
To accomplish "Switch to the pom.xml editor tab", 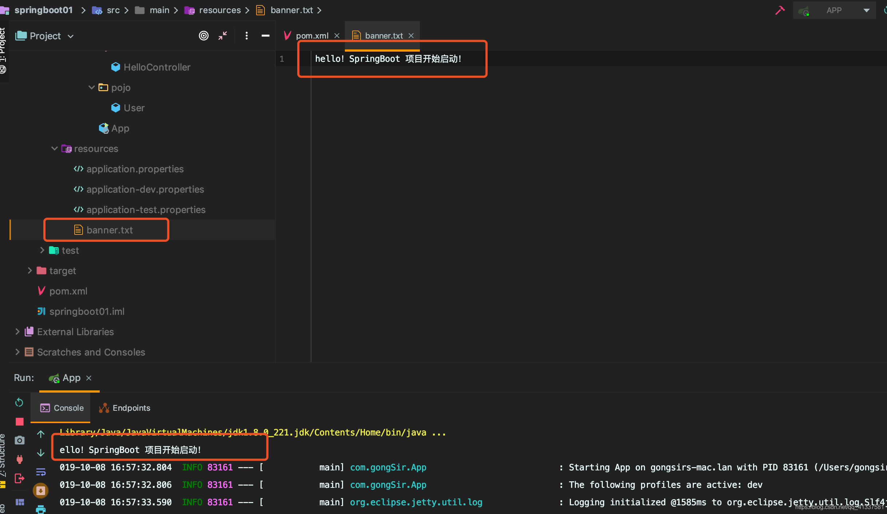I will (x=312, y=36).
